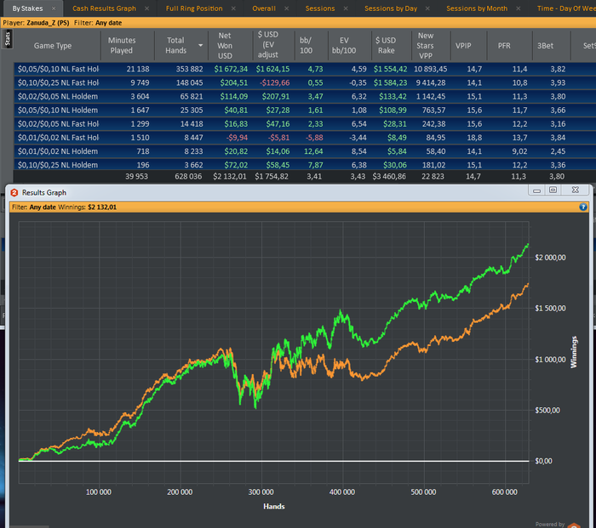Image resolution: width=596 pixels, height=528 pixels.
Task: Maximize the Results Graph window
Action: (x=553, y=190)
